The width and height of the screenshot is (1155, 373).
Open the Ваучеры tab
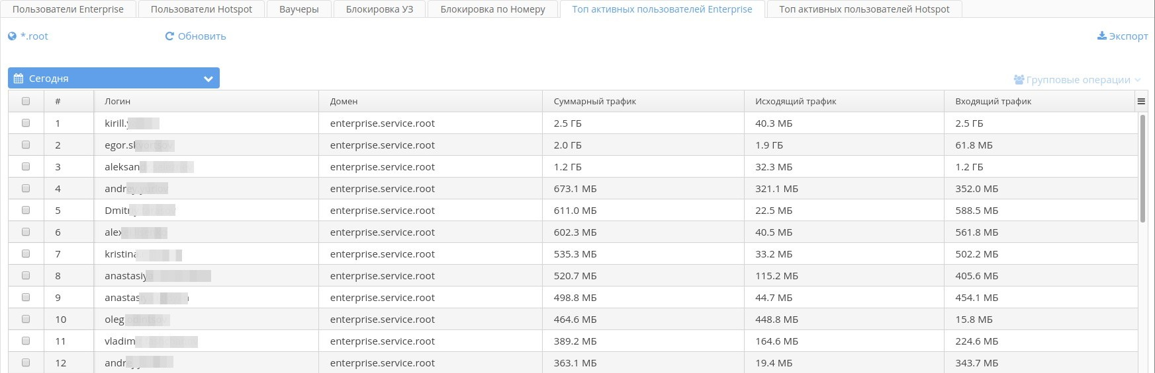click(299, 9)
